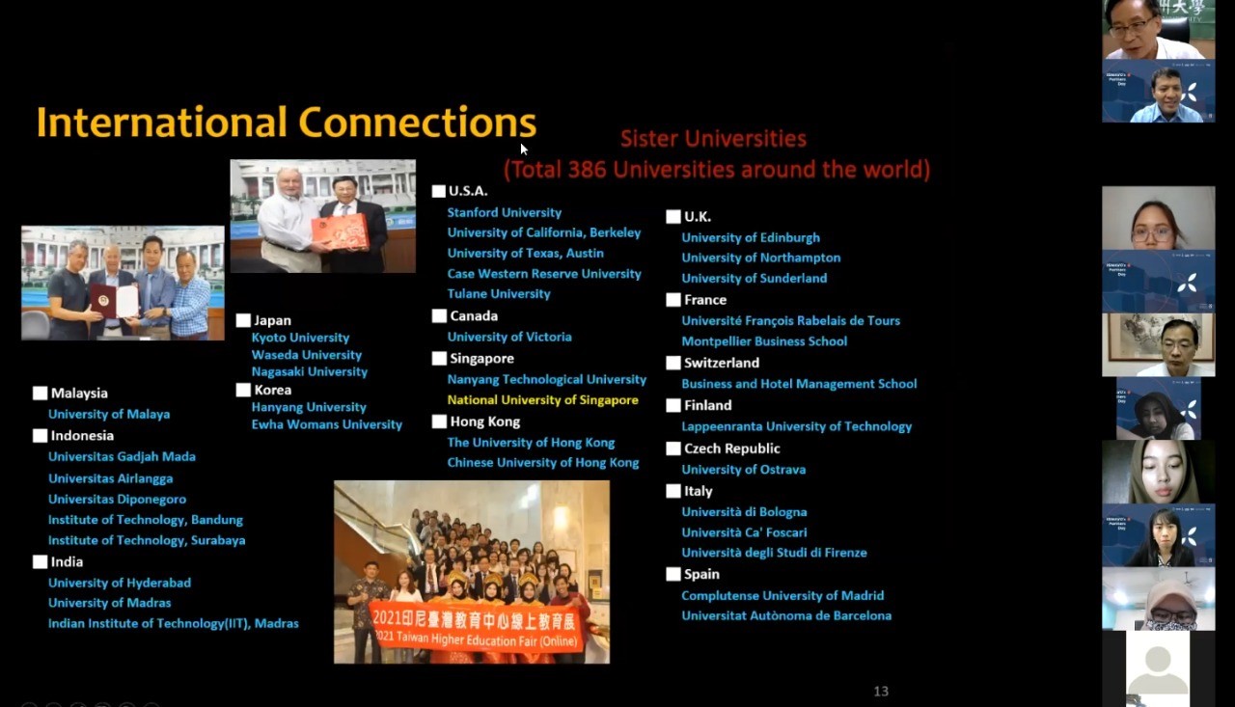The width and height of the screenshot is (1235, 707).
Task: Click the white square beside U.K.
Action: 673,217
